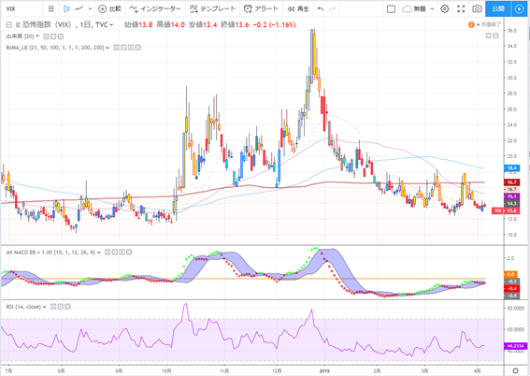This screenshot has height=376, width=530.
Task: Expand the 出来高 (20) legend dropdown
Action: [x=37, y=36]
